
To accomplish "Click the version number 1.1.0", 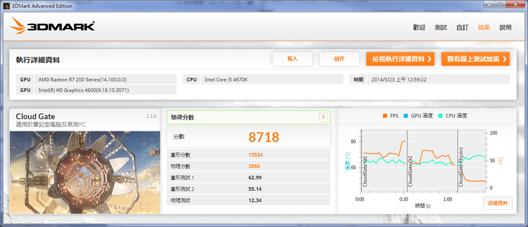I will tap(152, 116).
